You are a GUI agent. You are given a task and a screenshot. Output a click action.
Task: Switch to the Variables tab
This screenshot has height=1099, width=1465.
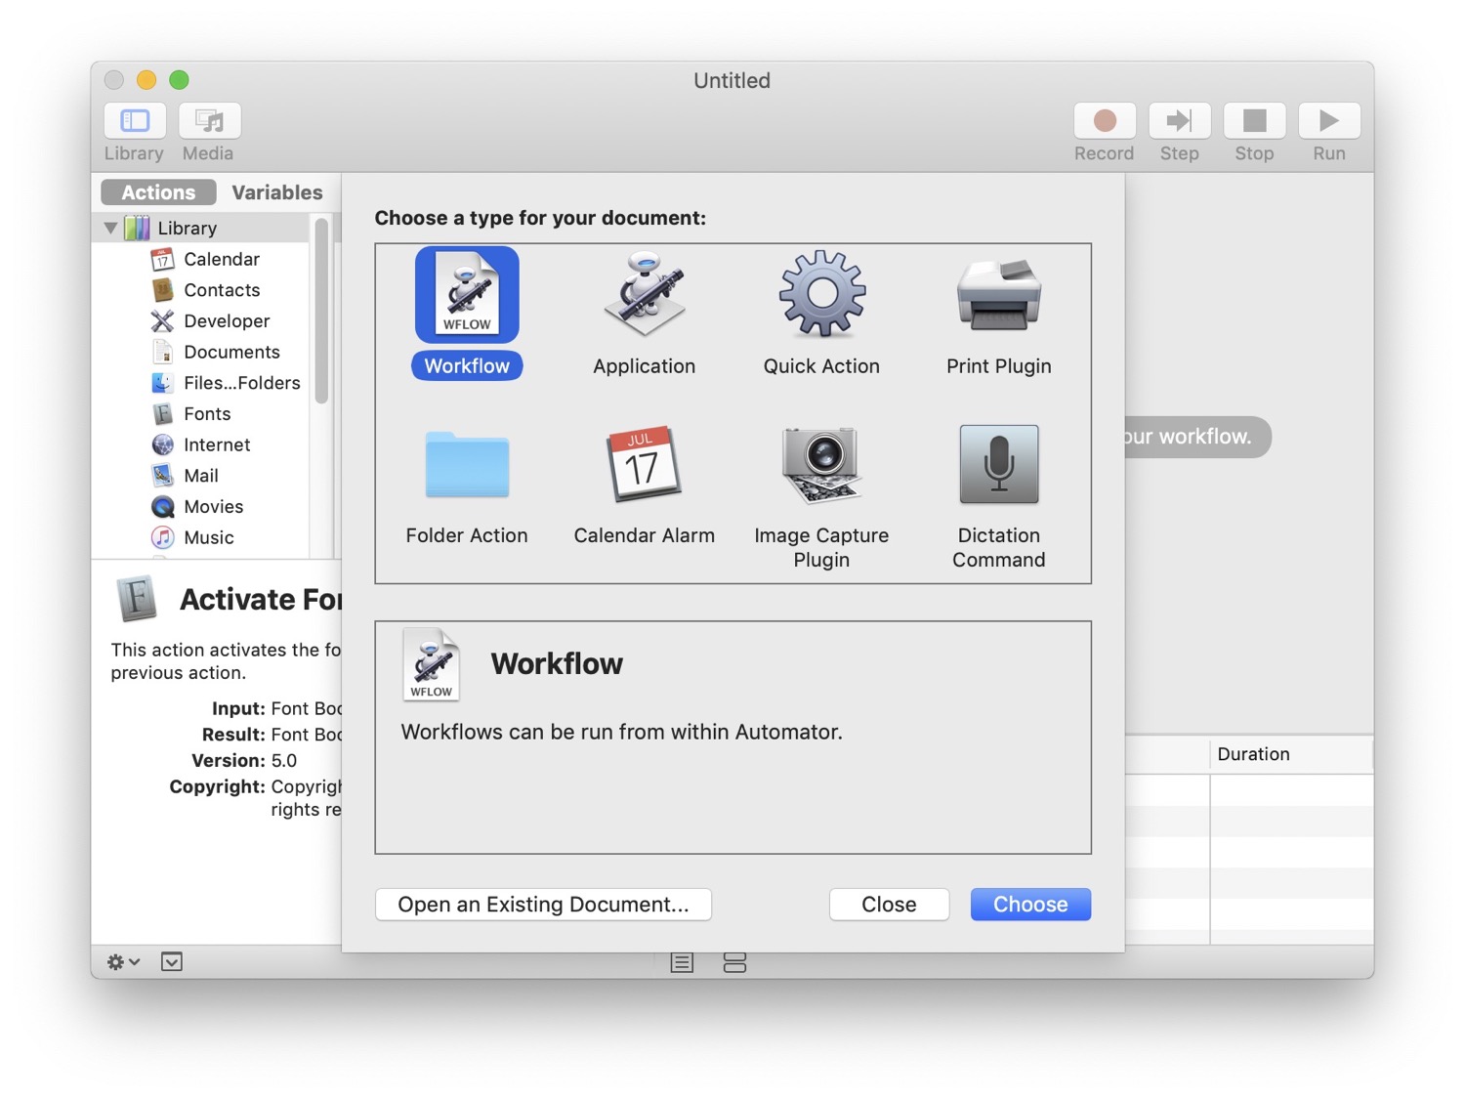277,192
